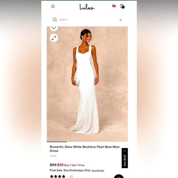Click the magnifying glass search icon
The image size is (178, 178).
55,20
